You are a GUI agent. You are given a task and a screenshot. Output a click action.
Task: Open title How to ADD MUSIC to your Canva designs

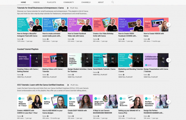click(x=52, y=112)
